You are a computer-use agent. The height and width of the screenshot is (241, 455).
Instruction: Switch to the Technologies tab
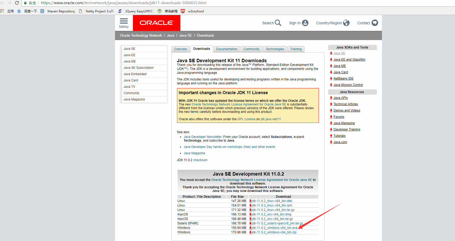275,49
